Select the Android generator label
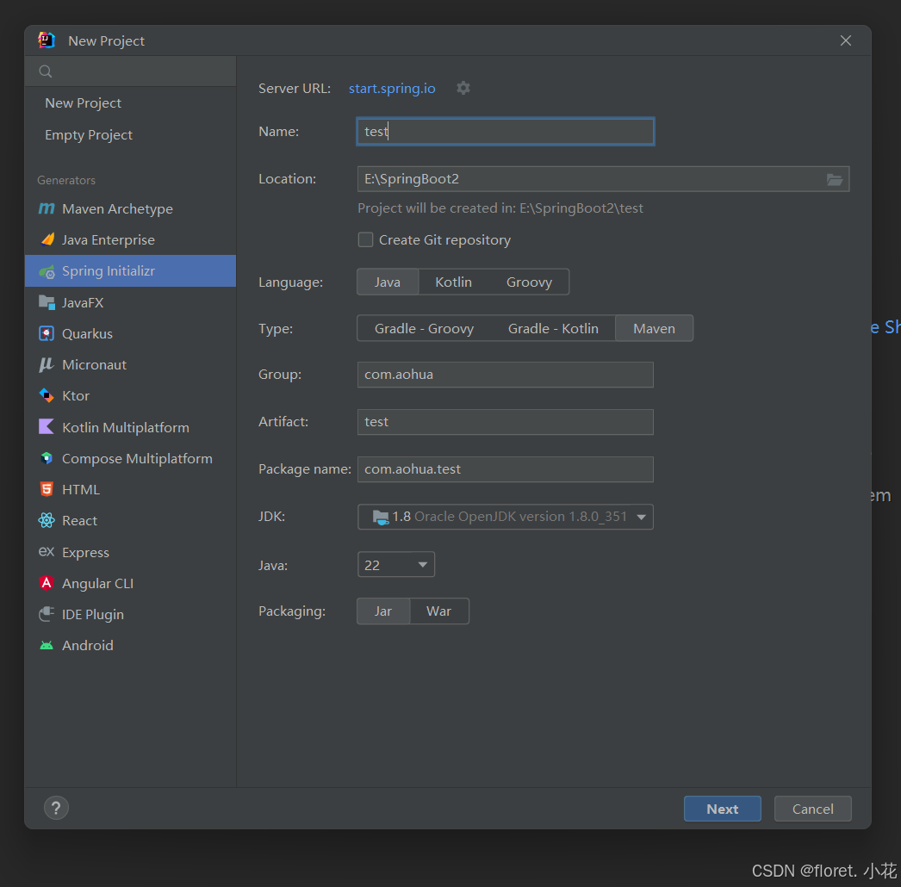Image resolution: width=901 pixels, height=887 pixels. 88,645
